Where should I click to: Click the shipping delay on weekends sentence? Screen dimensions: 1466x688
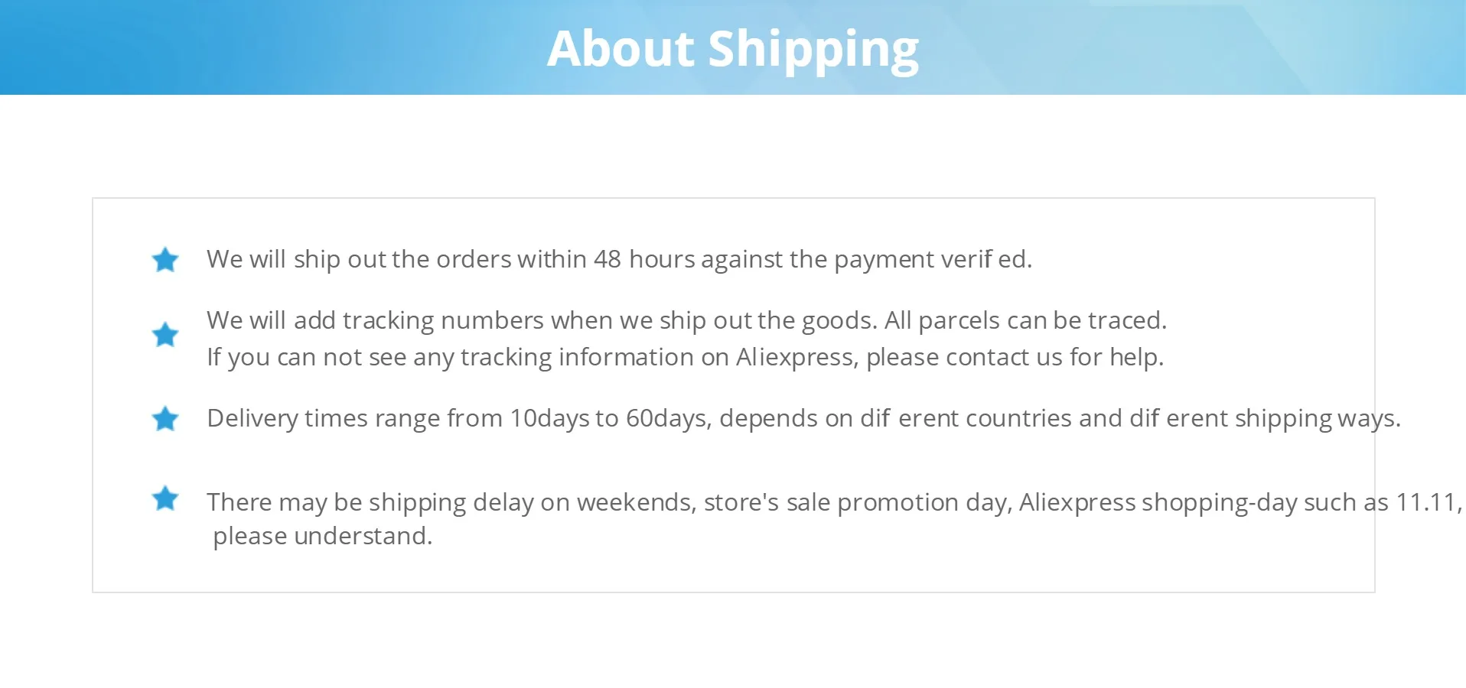(834, 503)
